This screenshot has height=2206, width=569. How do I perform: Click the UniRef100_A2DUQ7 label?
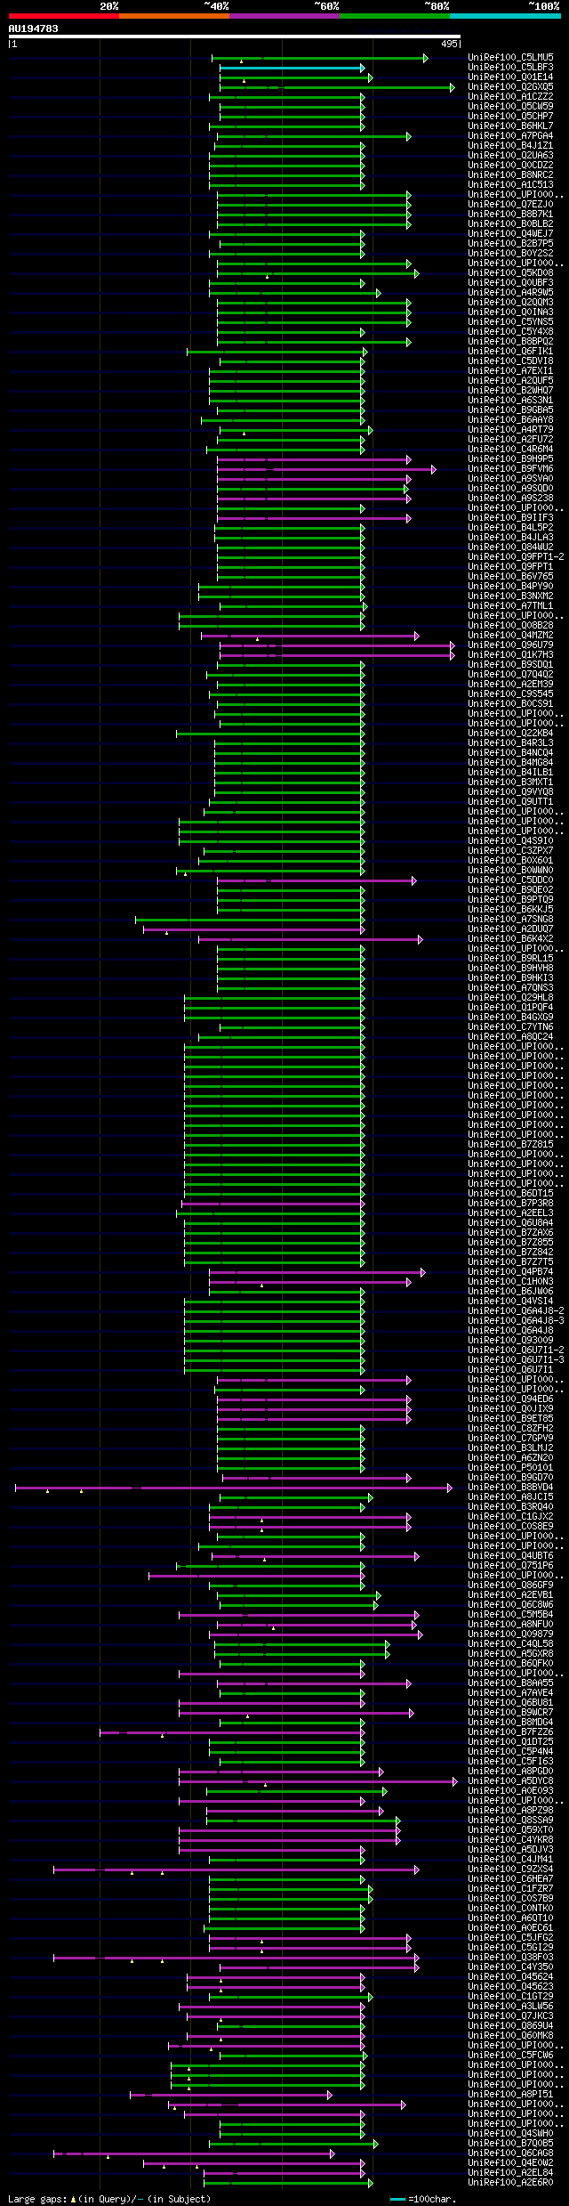(x=510, y=929)
